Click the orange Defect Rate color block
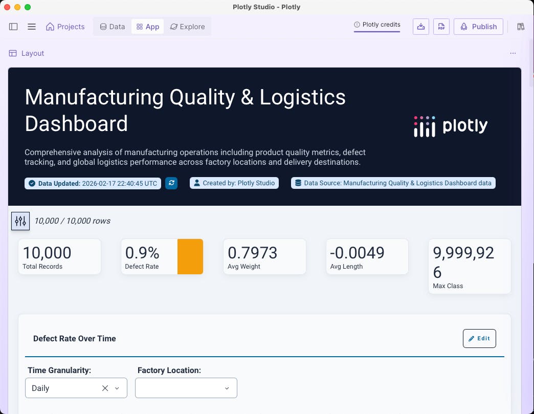This screenshot has width=534, height=414. pyautogui.click(x=190, y=256)
